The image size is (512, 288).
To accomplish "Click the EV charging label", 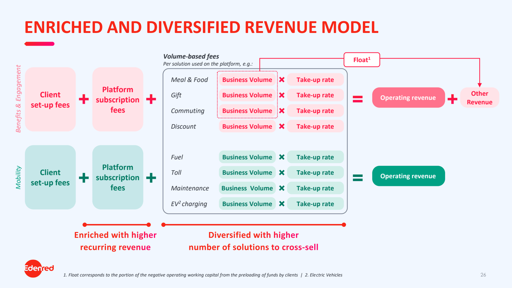I will pyautogui.click(x=189, y=204).
